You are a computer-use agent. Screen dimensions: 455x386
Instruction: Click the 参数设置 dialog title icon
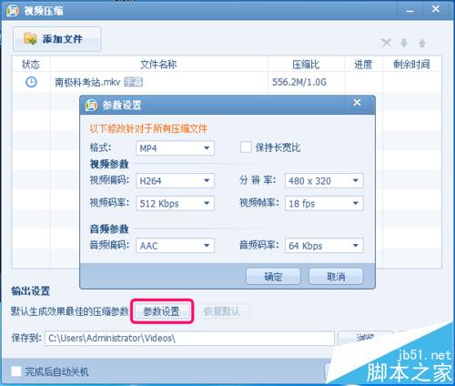click(91, 105)
